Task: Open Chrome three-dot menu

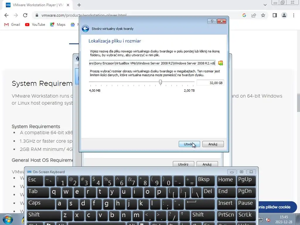Action: coord(294,15)
